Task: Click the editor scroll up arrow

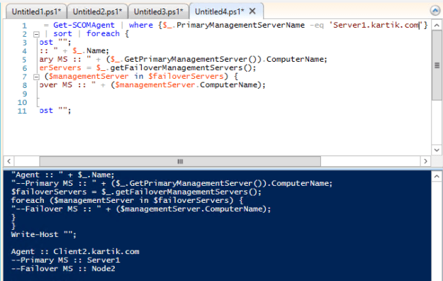Action: click(x=437, y=26)
